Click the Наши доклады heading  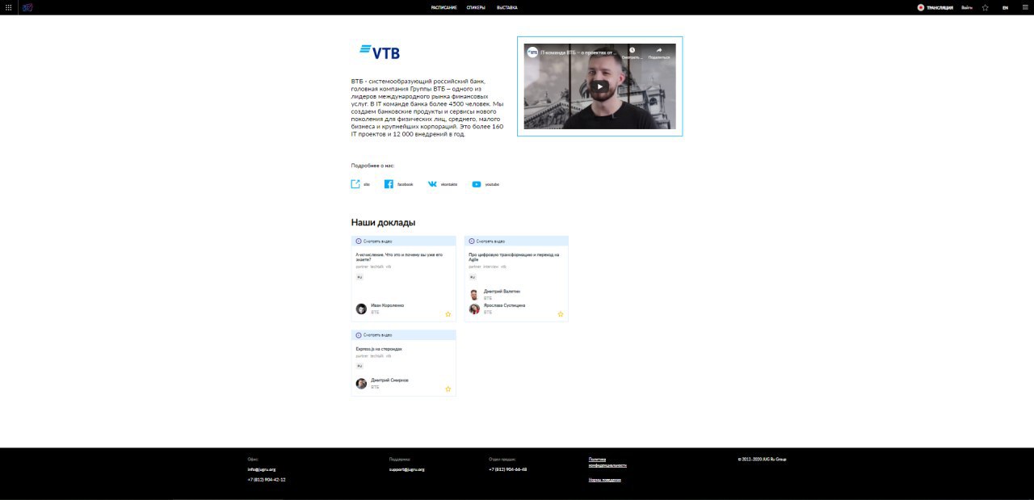pos(383,222)
